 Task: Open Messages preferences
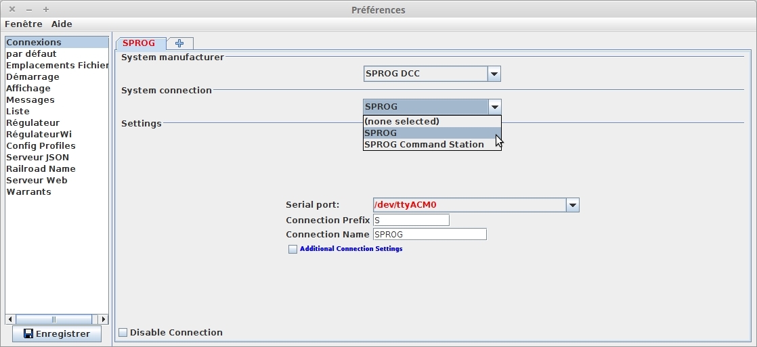click(56, 100)
